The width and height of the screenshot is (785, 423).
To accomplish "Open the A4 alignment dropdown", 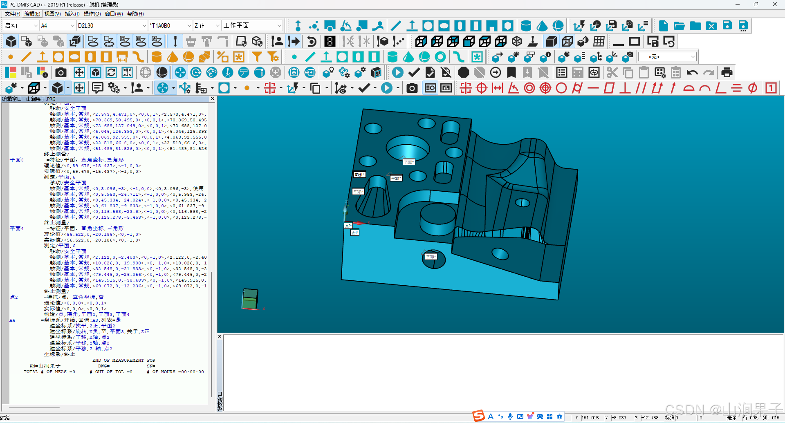I will (x=73, y=26).
